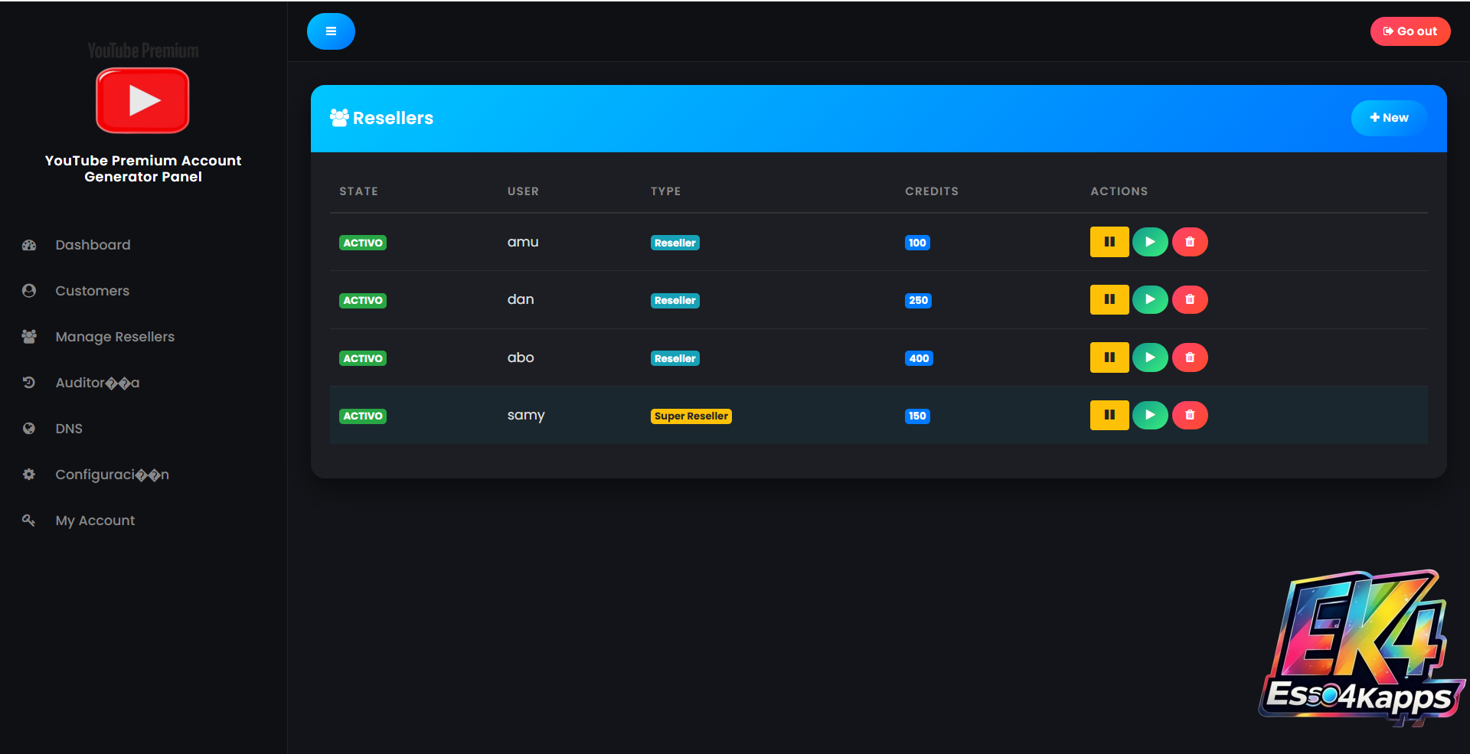The image size is (1470, 754).
Task: Delete the abo reseller using trash icon
Action: click(x=1190, y=357)
